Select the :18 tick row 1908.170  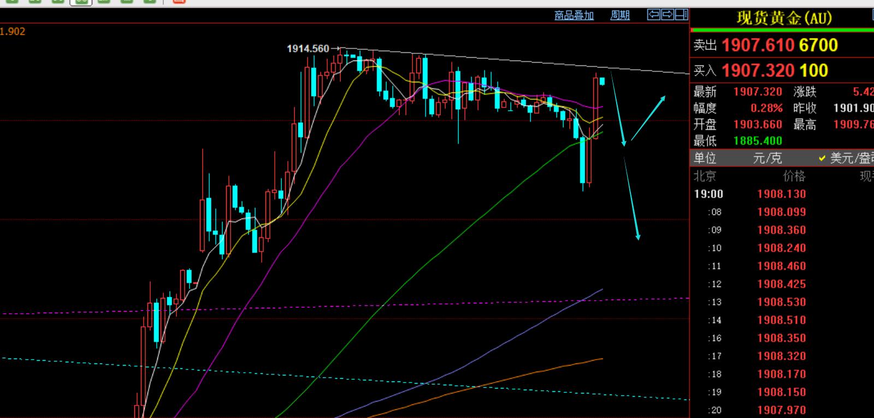pyautogui.click(x=782, y=374)
